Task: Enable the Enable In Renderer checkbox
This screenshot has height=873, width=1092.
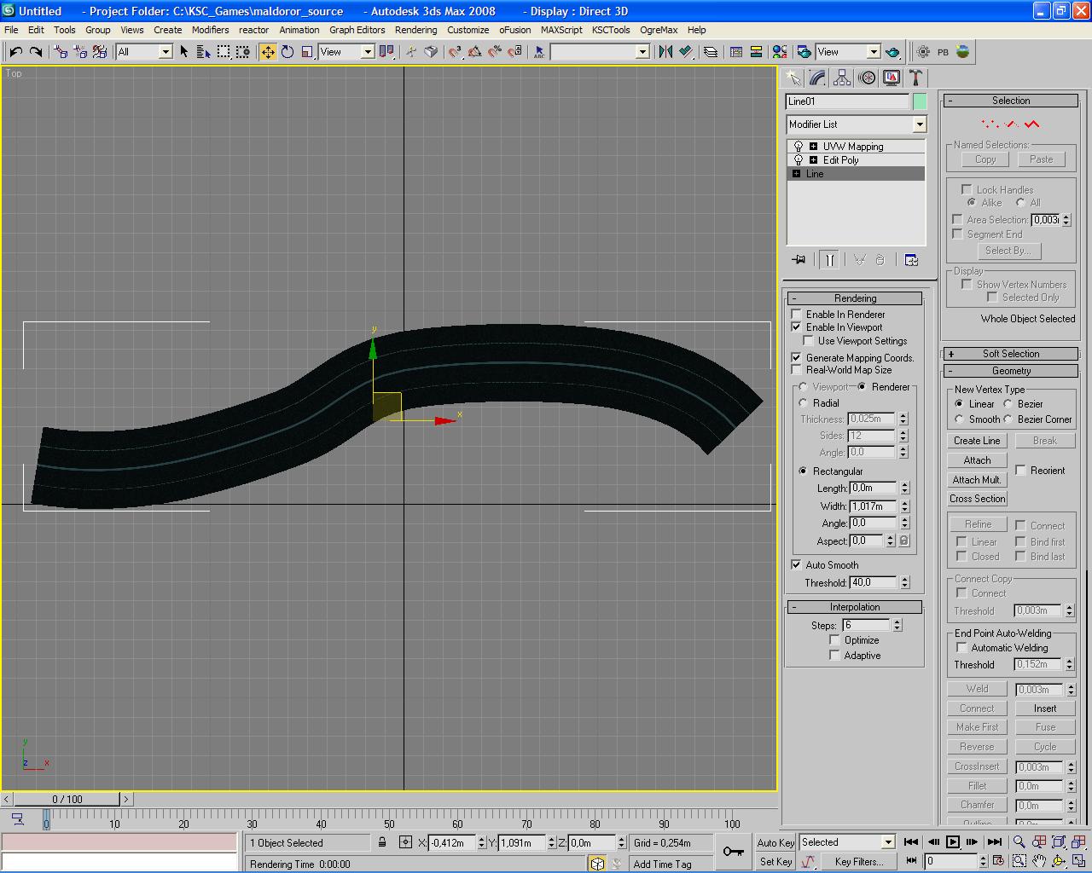Action: (797, 315)
